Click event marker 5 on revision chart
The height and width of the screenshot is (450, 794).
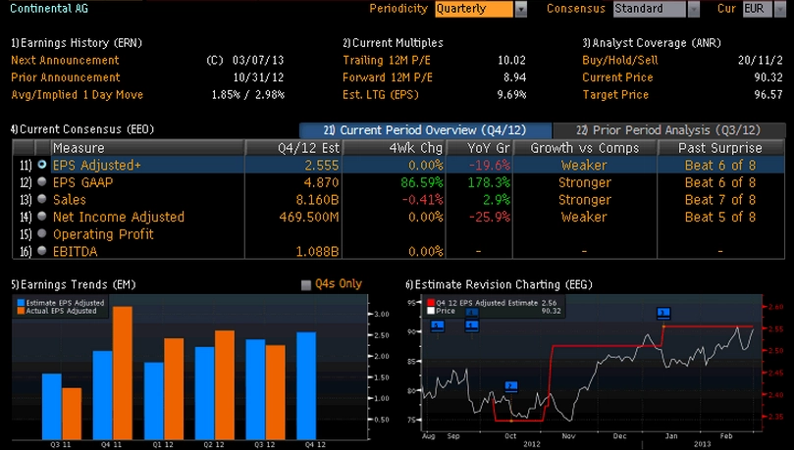pyautogui.click(x=438, y=326)
